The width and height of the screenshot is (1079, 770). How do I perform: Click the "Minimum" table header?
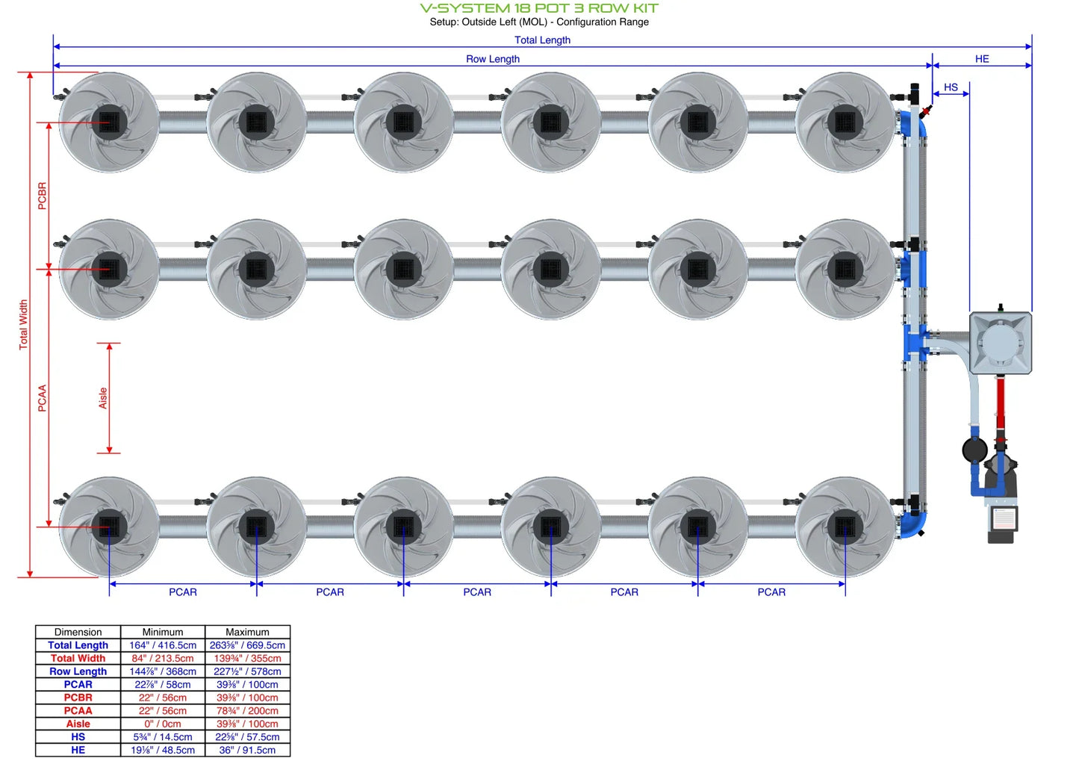tap(163, 632)
